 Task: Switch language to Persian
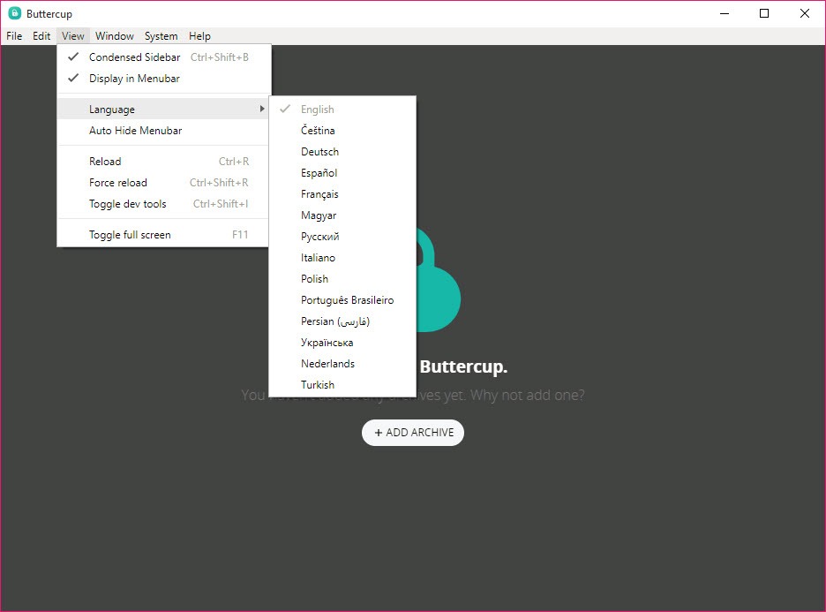(342, 321)
